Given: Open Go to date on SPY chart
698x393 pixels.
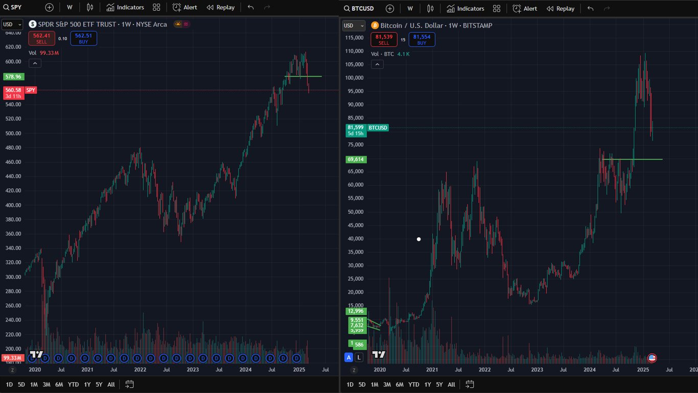Looking at the screenshot, I should [x=129, y=384].
